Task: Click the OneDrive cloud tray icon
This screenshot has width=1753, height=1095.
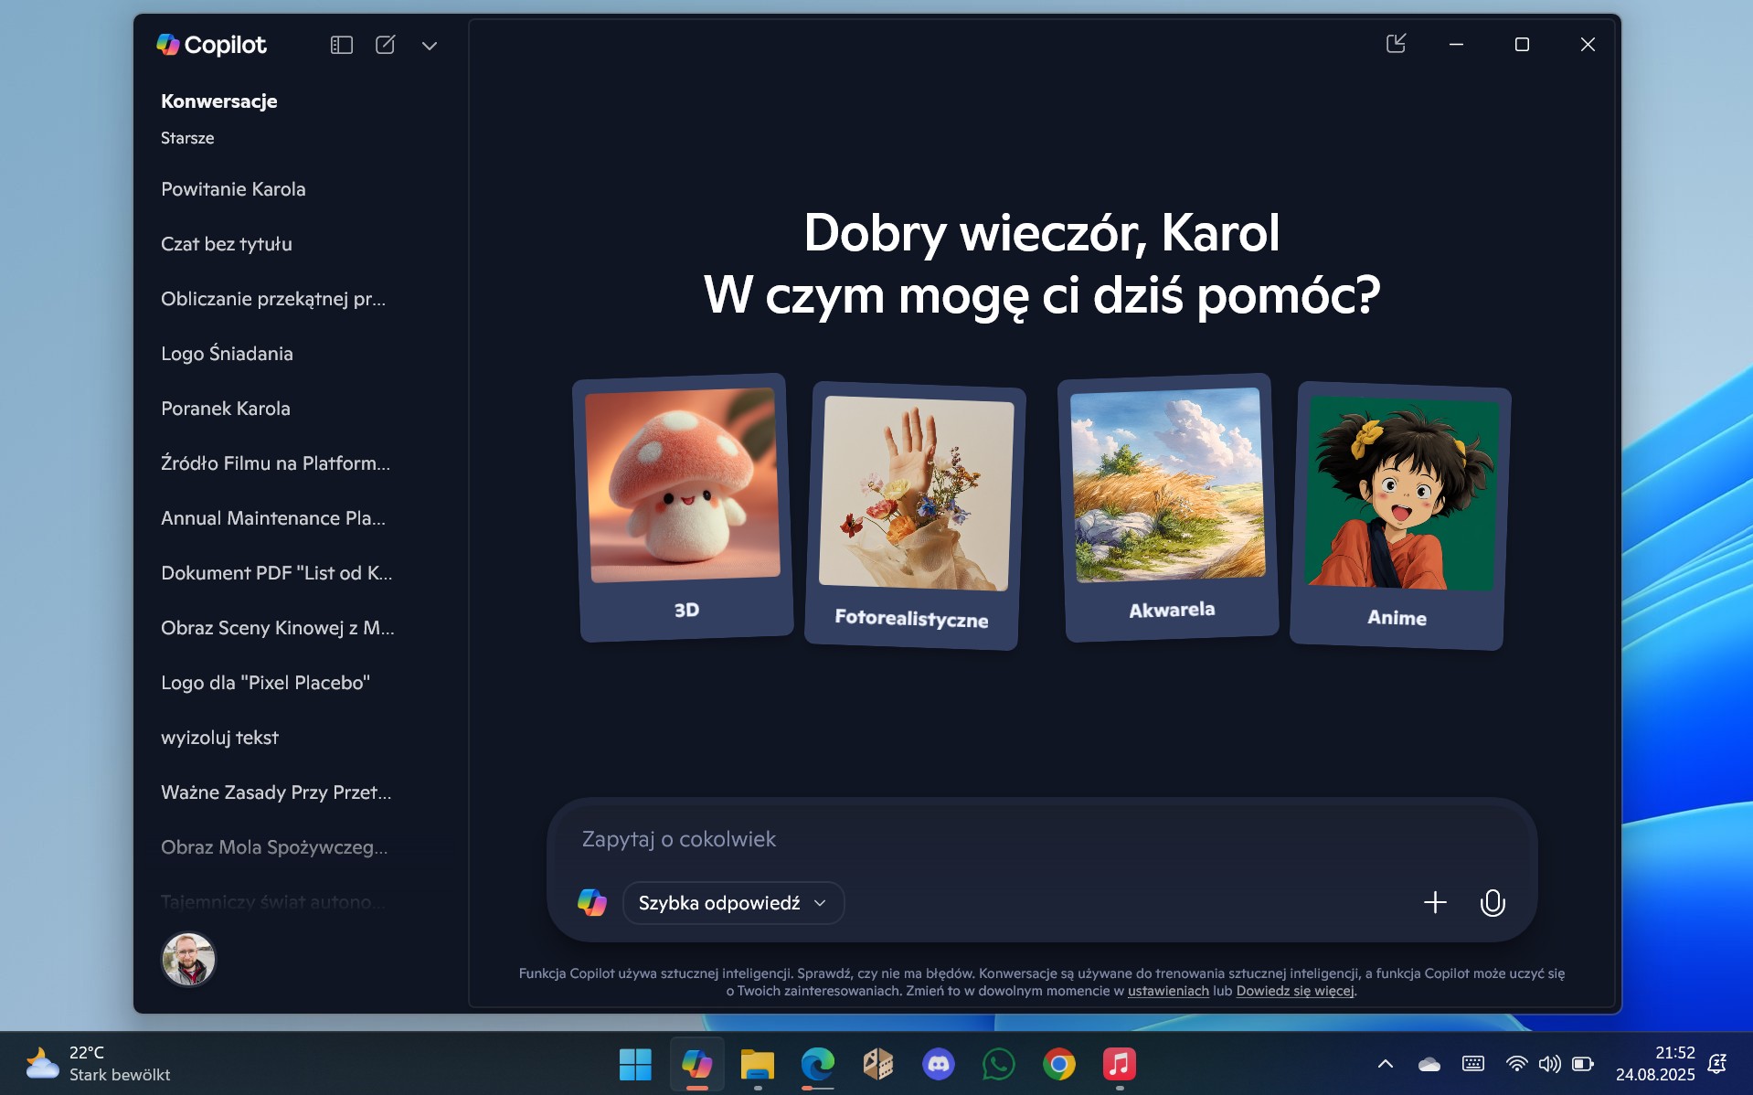Action: click(1429, 1064)
